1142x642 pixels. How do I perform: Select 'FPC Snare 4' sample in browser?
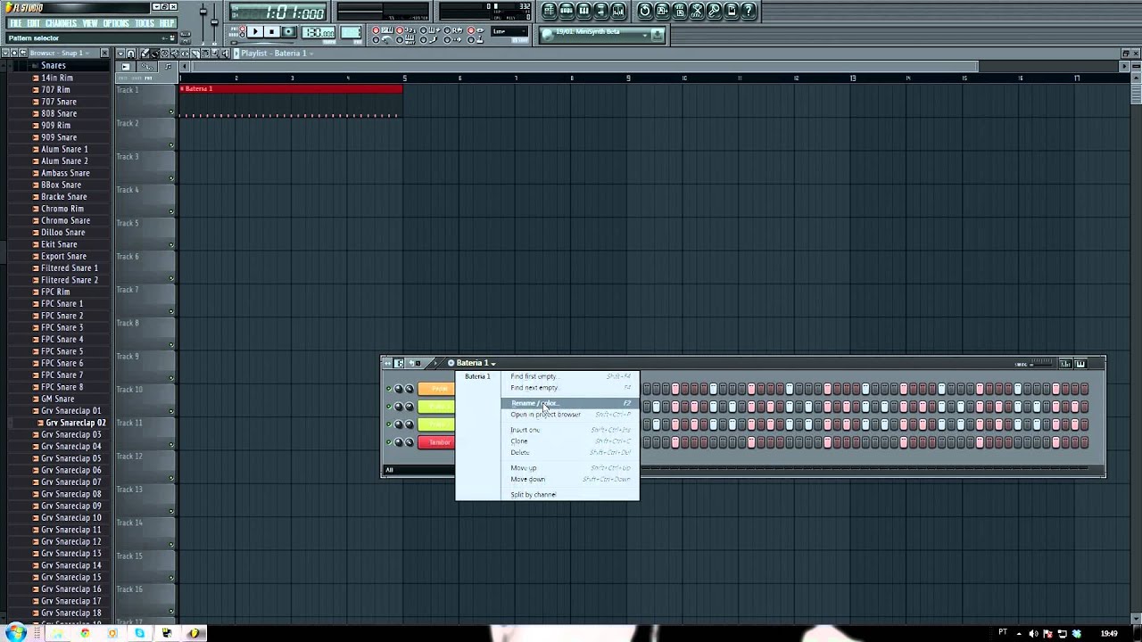62,340
